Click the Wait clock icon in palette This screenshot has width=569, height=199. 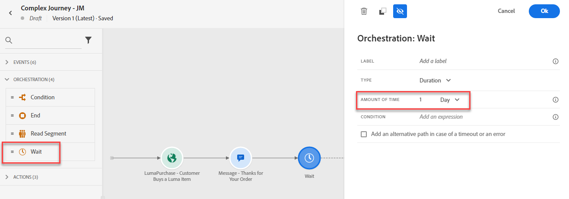click(x=22, y=152)
